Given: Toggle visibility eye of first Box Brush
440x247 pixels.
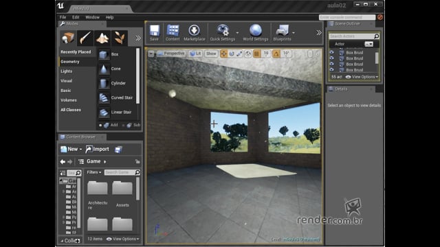Looking at the screenshot, I should pyautogui.click(x=331, y=52).
